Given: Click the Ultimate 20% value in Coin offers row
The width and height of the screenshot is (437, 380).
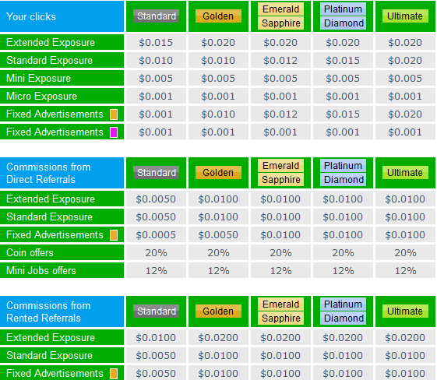Looking at the screenshot, I should (x=405, y=252).
